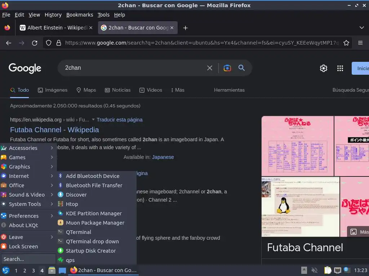Open file manager from taskbar

[x=52, y=270]
